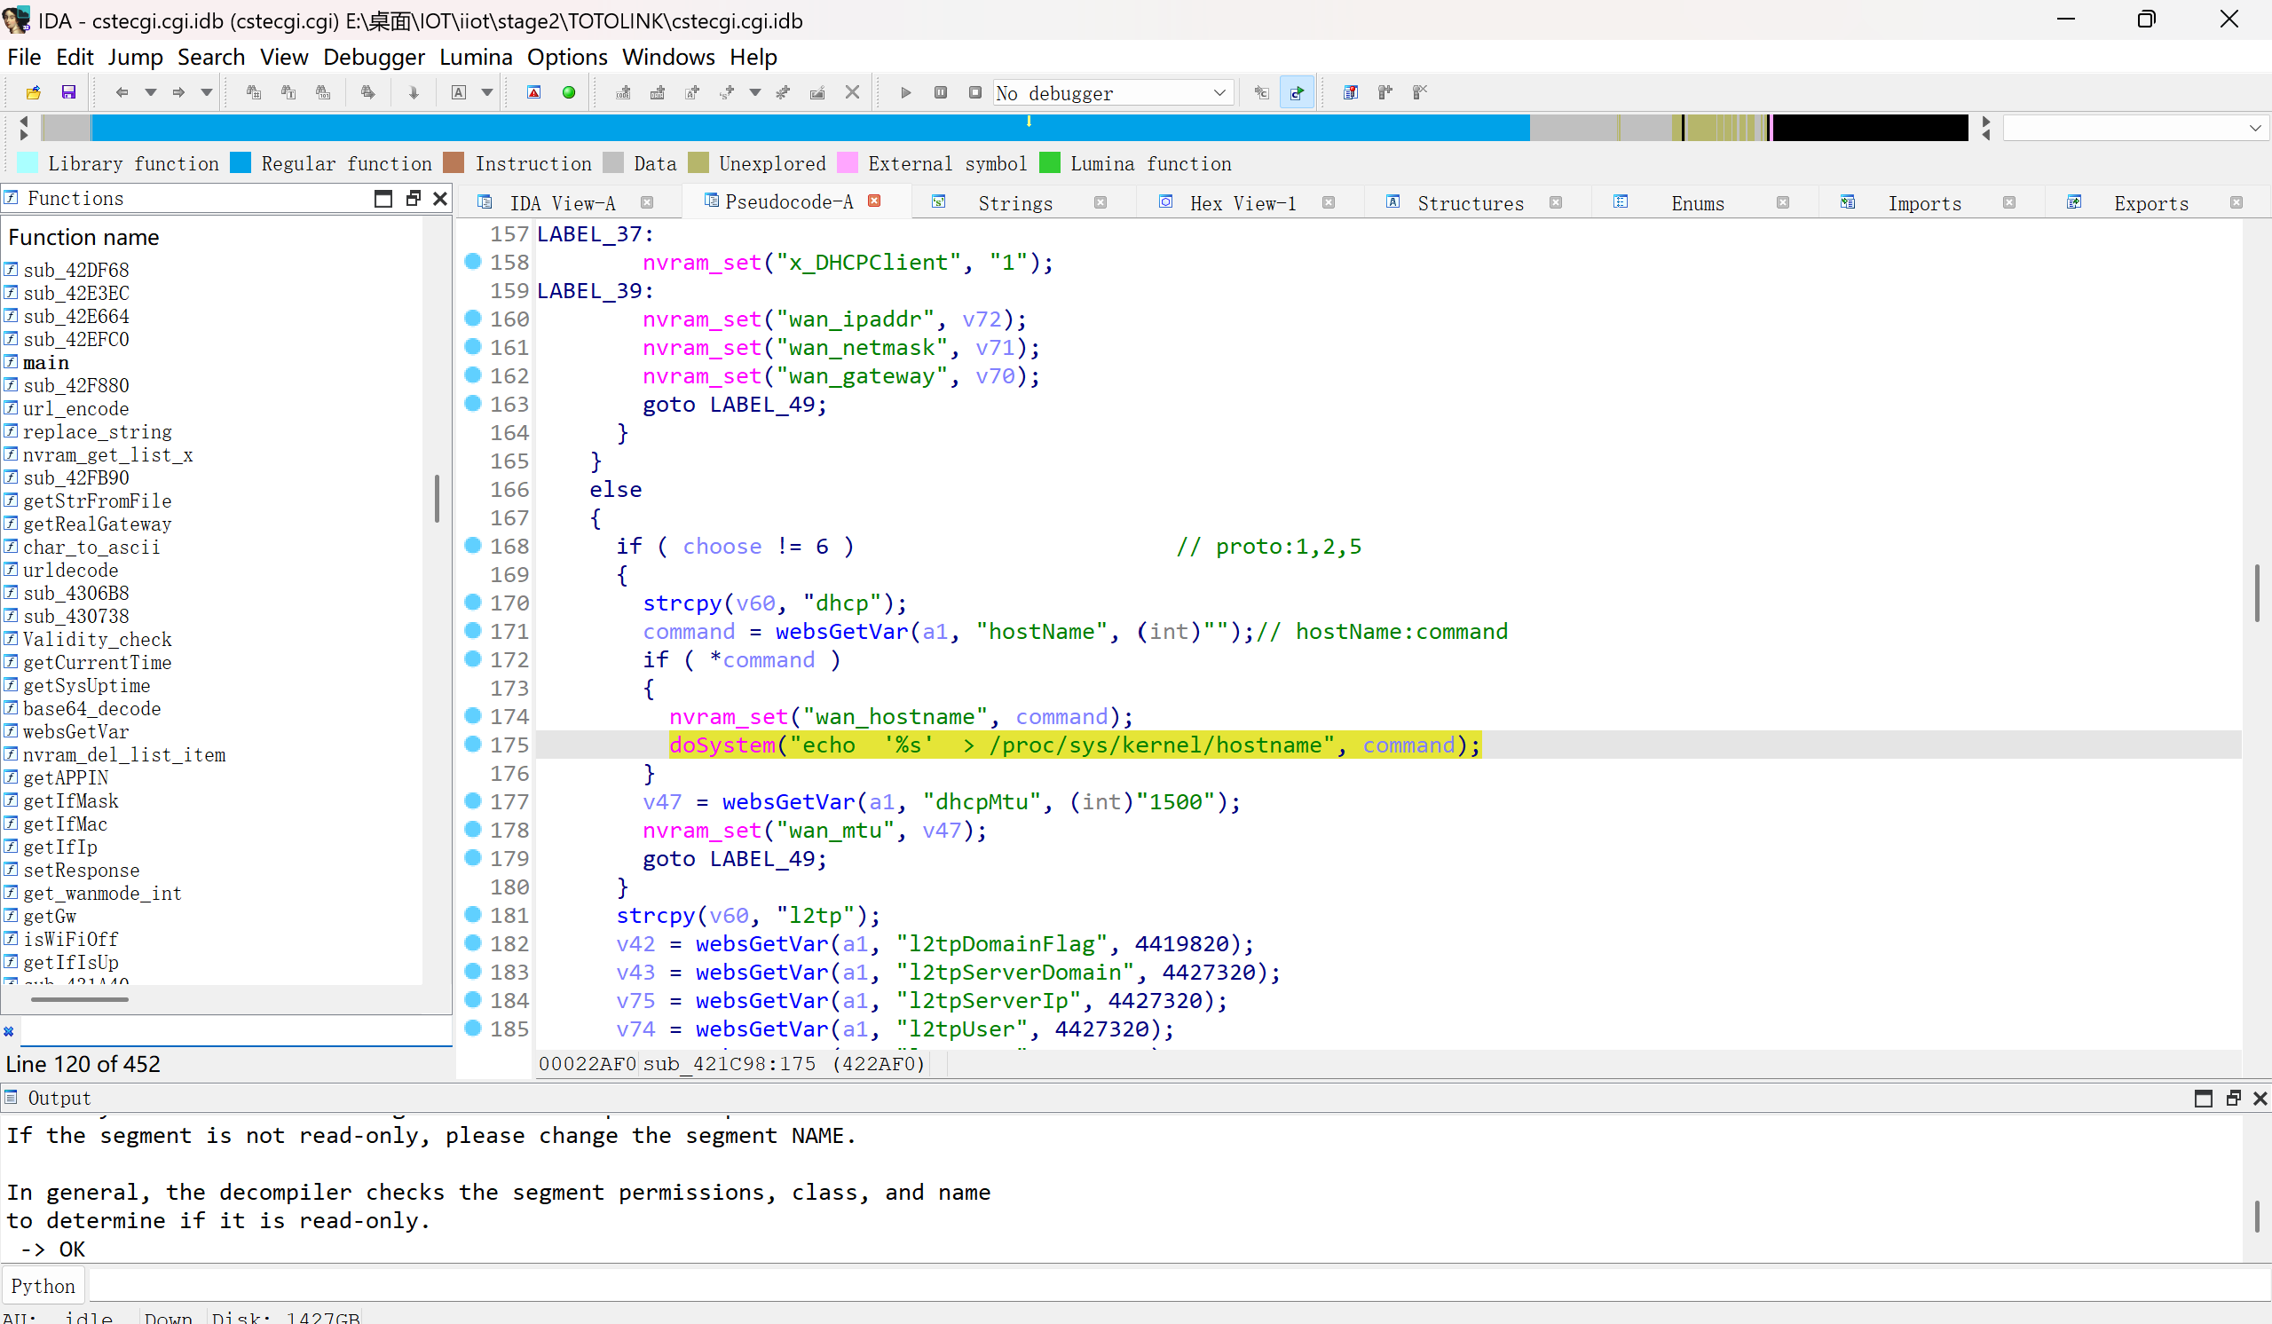This screenshot has height=1324, width=2272.
Task: Click the green circle toolbar icon
Action: point(569,92)
